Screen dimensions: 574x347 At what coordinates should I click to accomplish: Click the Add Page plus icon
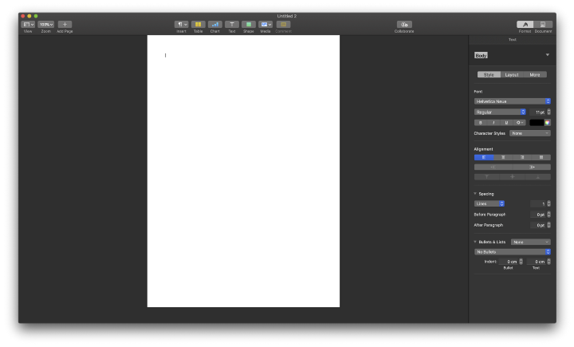coord(65,25)
